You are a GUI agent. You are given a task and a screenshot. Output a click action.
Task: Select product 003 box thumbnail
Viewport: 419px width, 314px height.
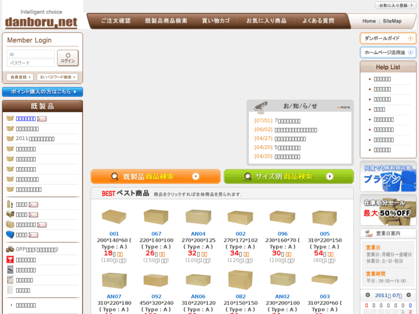coord(324,279)
